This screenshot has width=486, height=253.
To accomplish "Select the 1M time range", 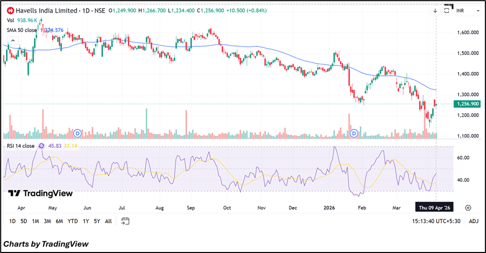I will [x=36, y=221].
